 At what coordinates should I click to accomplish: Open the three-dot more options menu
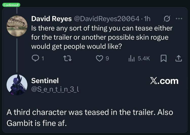[x=179, y=19]
